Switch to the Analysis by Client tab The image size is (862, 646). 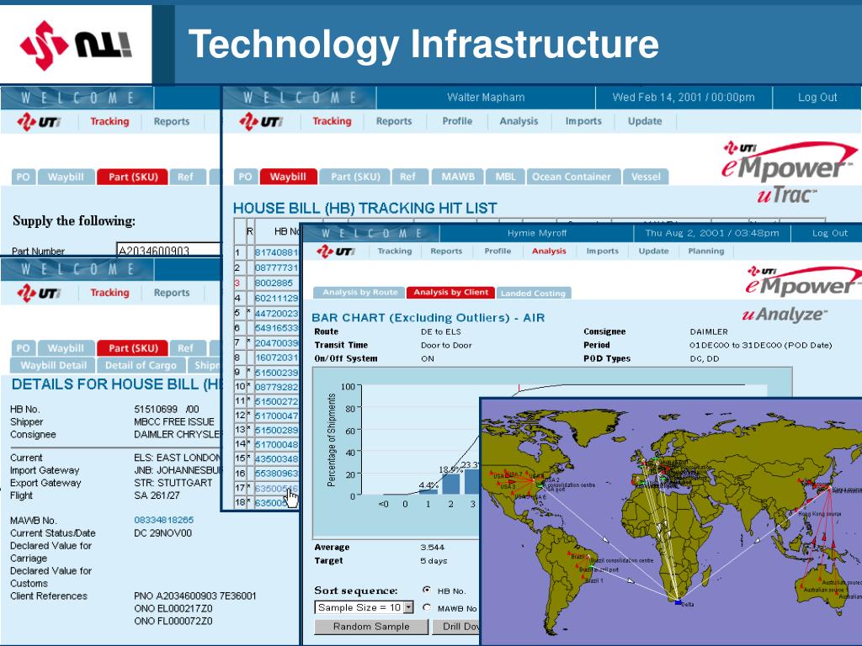(451, 292)
